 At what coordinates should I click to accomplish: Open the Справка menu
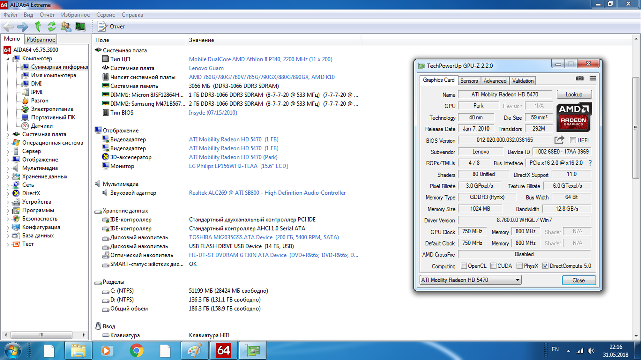[132, 15]
